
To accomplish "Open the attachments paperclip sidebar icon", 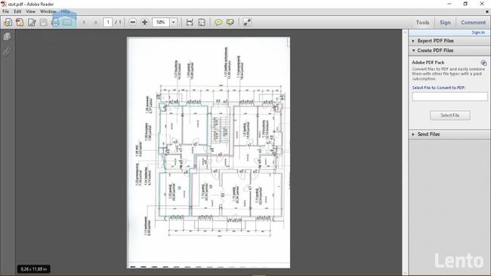I will [7, 51].
